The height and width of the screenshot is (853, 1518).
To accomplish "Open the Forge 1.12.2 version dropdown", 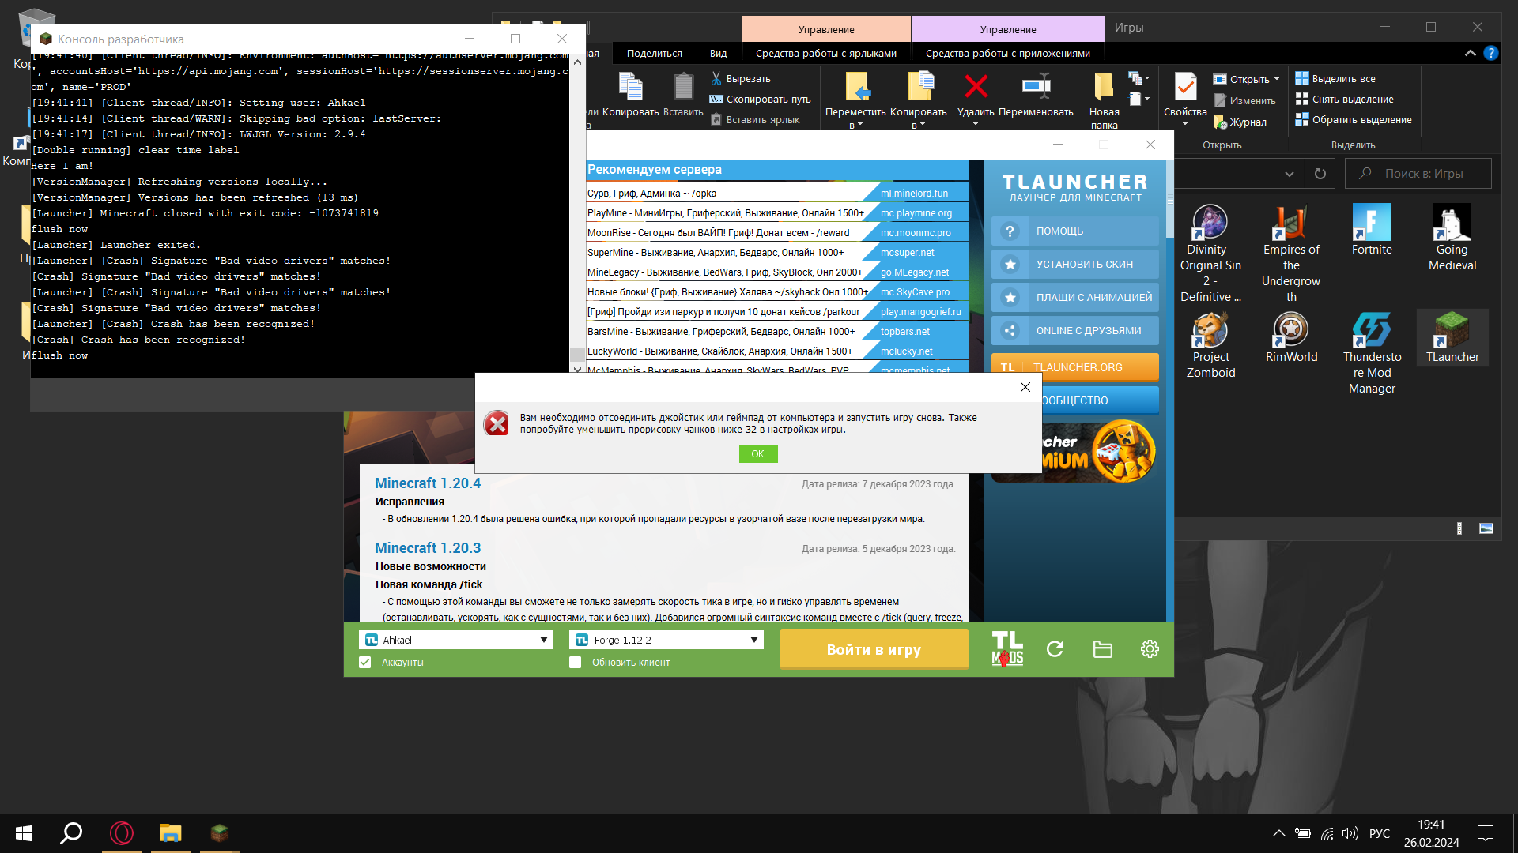I will [752, 639].
